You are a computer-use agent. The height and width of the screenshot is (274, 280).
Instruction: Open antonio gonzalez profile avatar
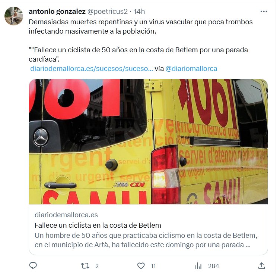click(14, 16)
